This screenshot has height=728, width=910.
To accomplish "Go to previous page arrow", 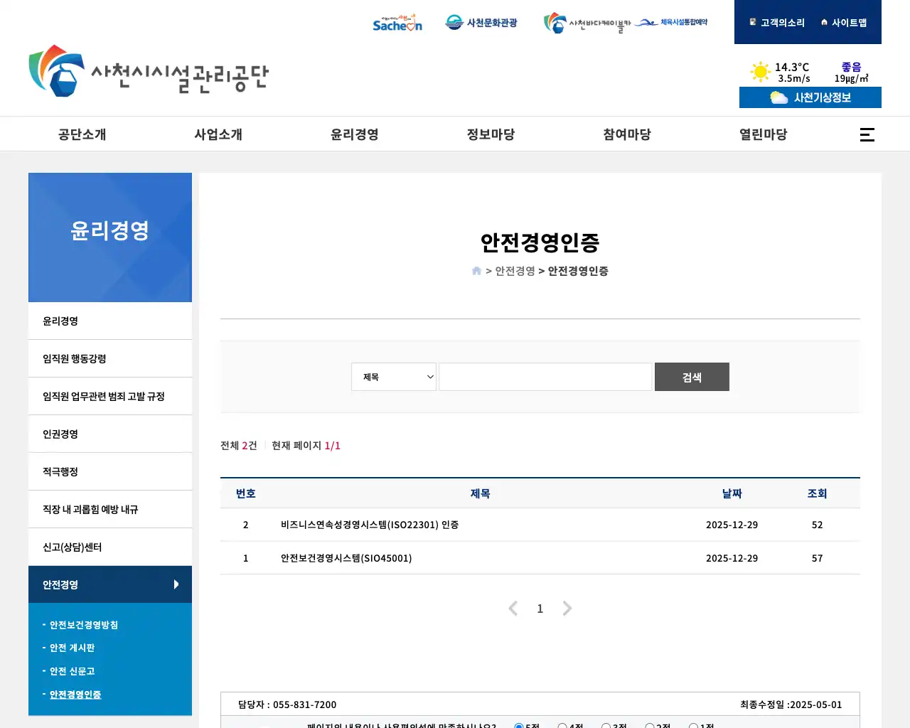I will pos(513,609).
